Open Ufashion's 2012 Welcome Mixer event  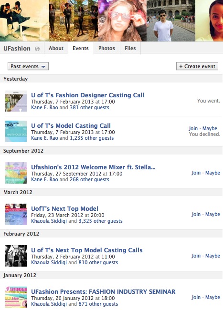[93, 167]
